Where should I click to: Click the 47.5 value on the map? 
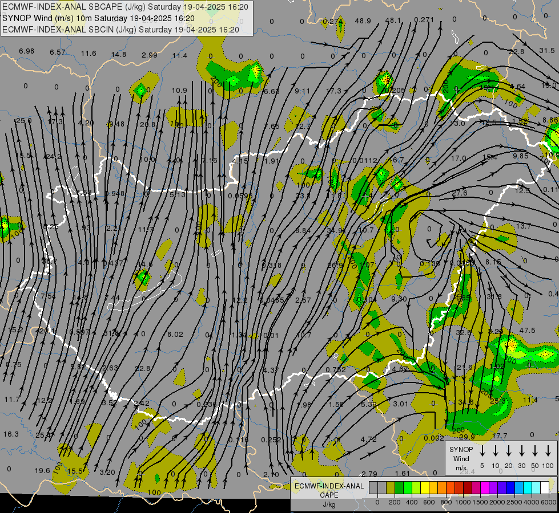pyautogui.click(x=527, y=331)
